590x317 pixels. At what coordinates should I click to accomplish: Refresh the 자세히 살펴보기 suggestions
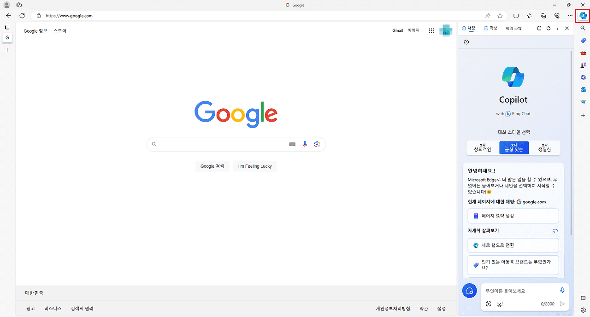pyautogui.click(x=555, y=230)
